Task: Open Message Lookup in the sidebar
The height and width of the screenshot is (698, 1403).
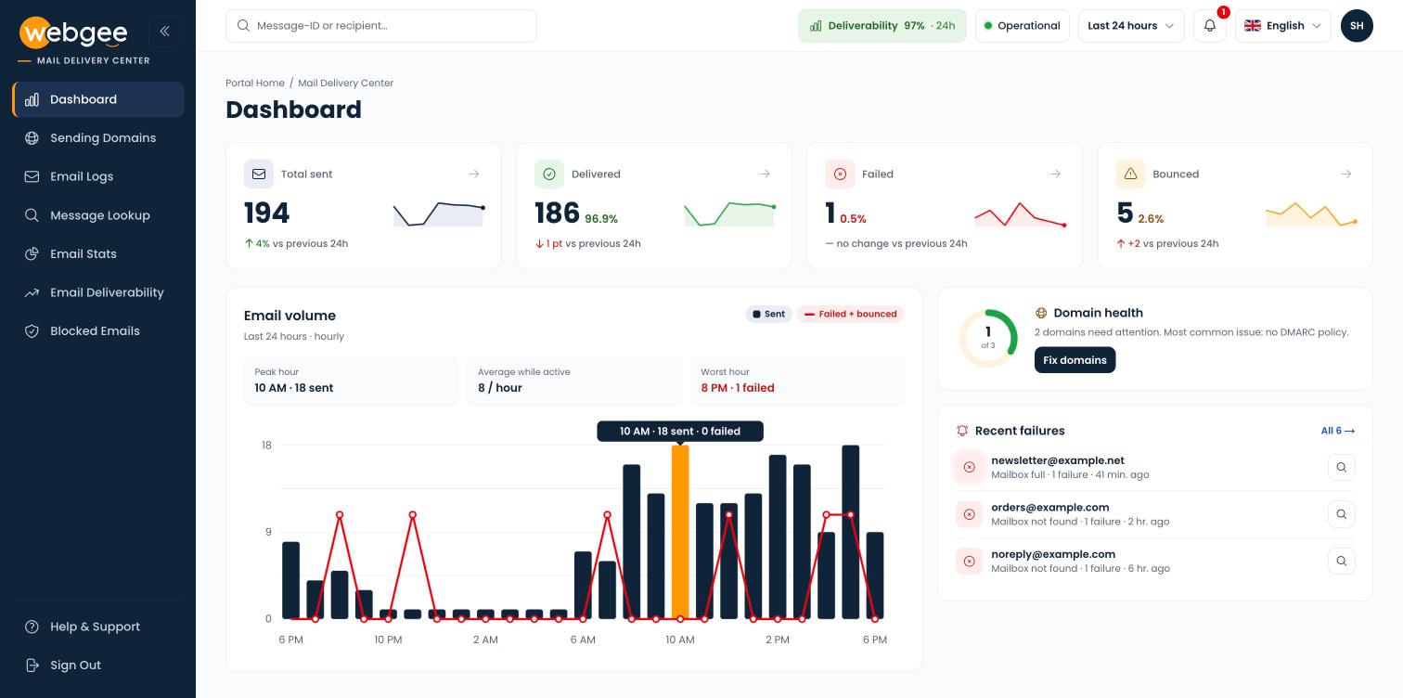Action: point(98,215)
